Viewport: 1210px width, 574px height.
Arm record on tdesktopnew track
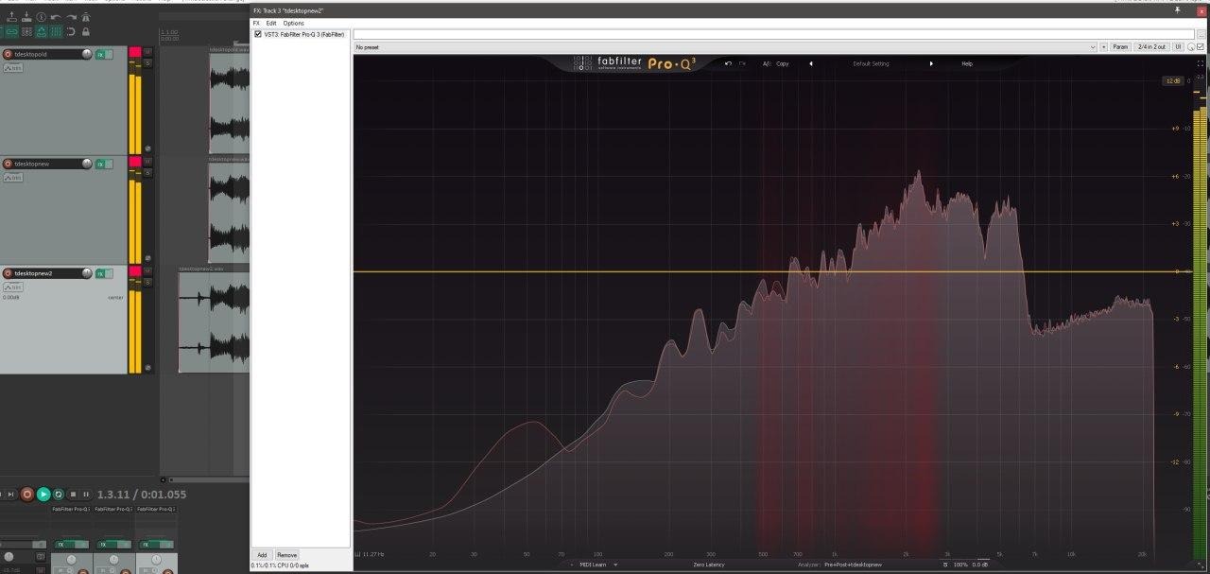(8, 164)
